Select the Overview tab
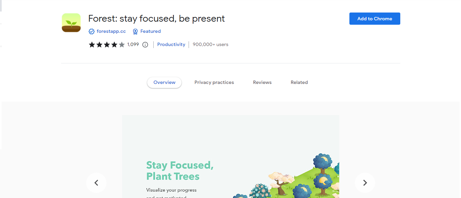Image resolution: width=461 pixels, height=198 pixels. point(164,82)
